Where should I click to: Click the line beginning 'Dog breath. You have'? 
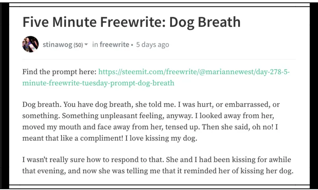tap(151, 104)
